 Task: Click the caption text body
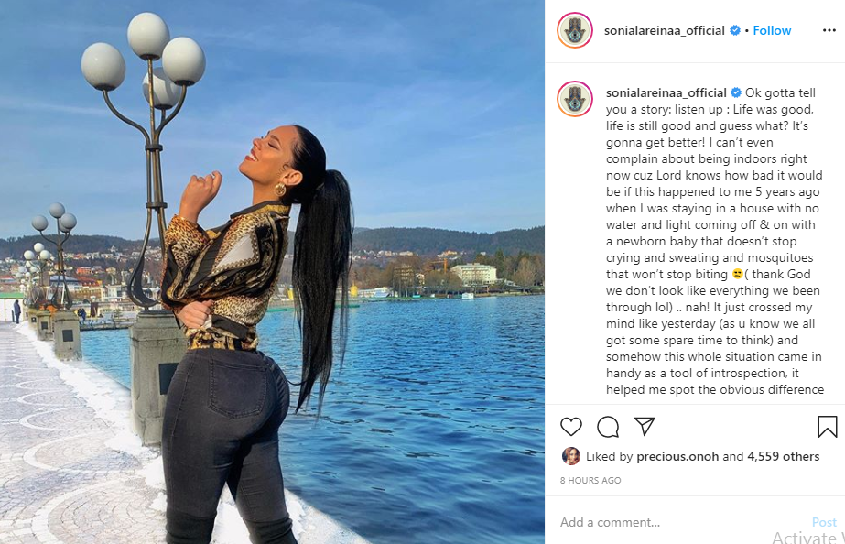714,241
